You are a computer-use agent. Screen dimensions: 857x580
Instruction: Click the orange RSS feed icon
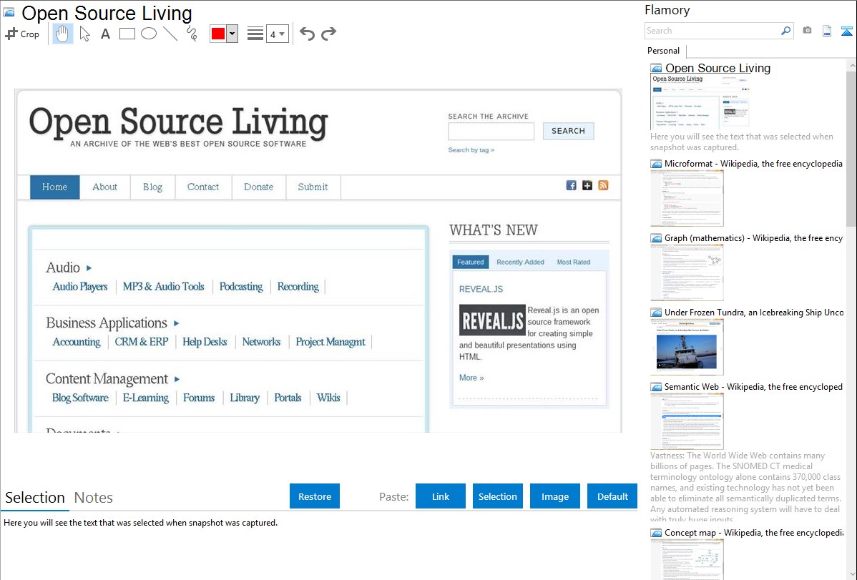click(603, 185)
